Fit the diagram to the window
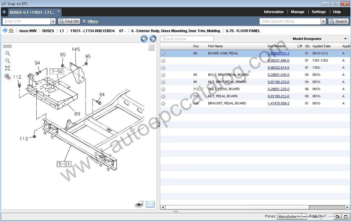Image resolution: width=351 pixels, height=222 pixels. (7, 68)
